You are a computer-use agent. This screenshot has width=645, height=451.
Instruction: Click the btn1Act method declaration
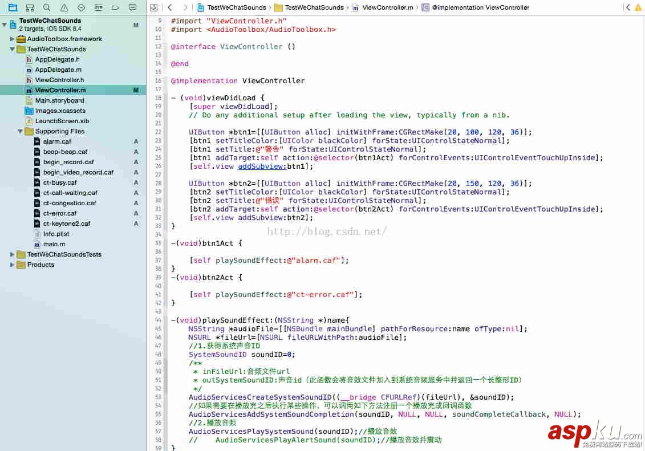tap(206, 243)
